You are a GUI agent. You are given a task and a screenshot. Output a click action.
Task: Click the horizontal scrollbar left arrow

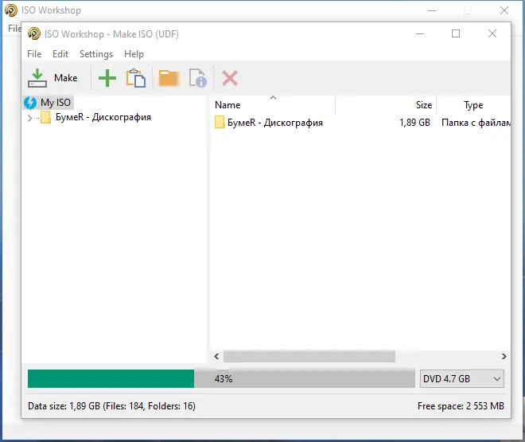[216, 356]
